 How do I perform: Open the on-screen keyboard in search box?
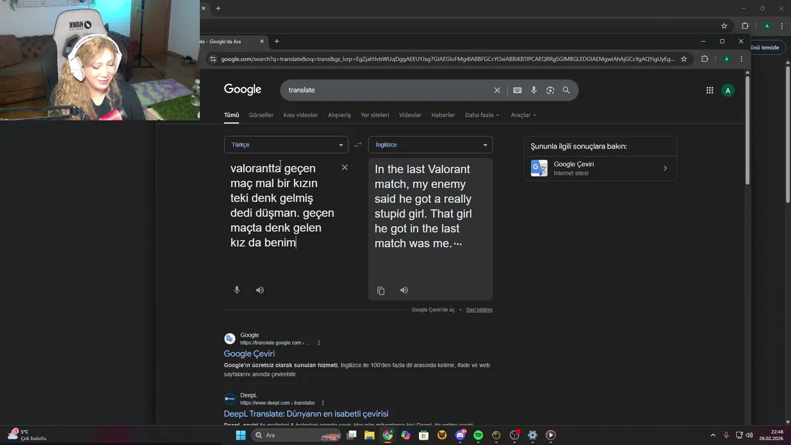[x=517, y=90]
